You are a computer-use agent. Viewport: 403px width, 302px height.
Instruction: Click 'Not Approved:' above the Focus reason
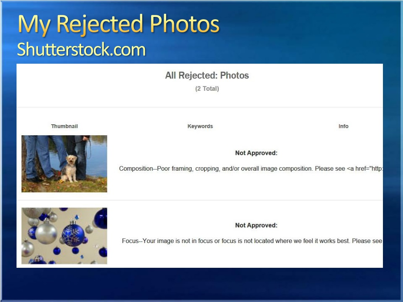click(x=256, y=225)
